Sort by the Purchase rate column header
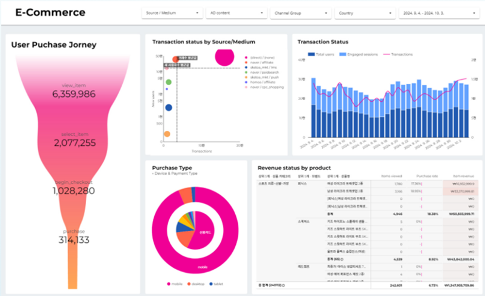Viewport: 485px width, 296px height. click(427, 176)
